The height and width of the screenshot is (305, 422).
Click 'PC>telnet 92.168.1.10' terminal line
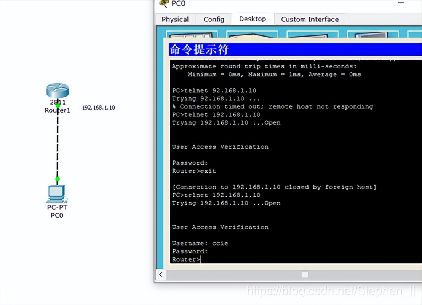tap(214, 91)
